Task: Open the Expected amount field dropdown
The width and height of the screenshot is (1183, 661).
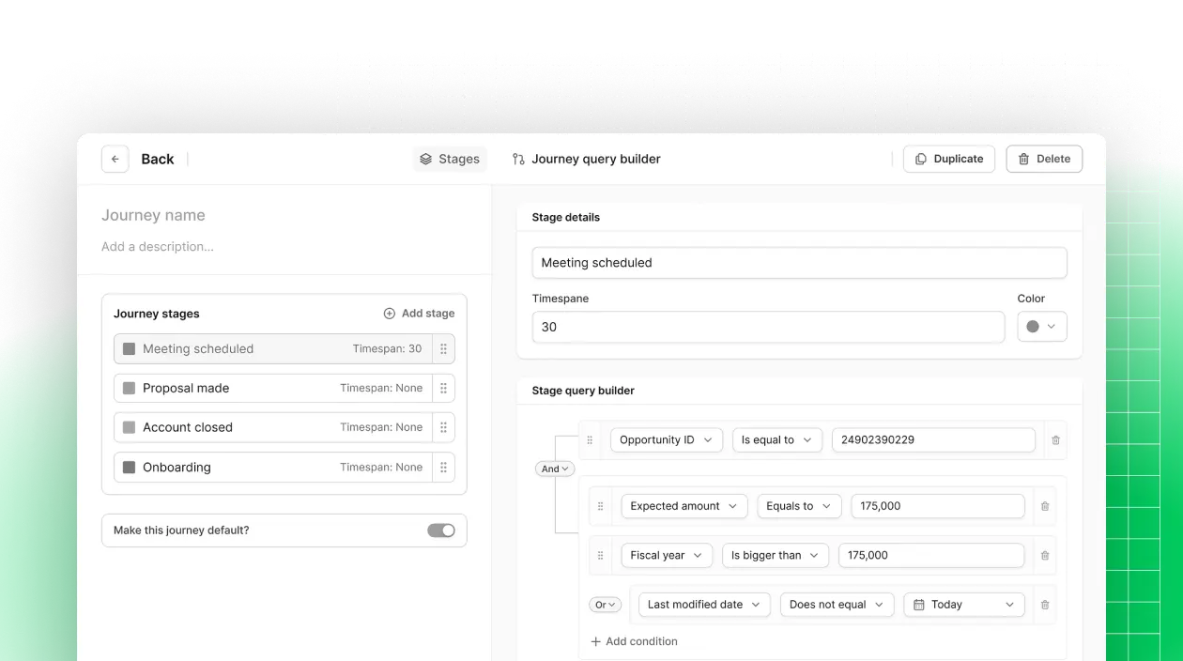Action: (x=684, y=506)
